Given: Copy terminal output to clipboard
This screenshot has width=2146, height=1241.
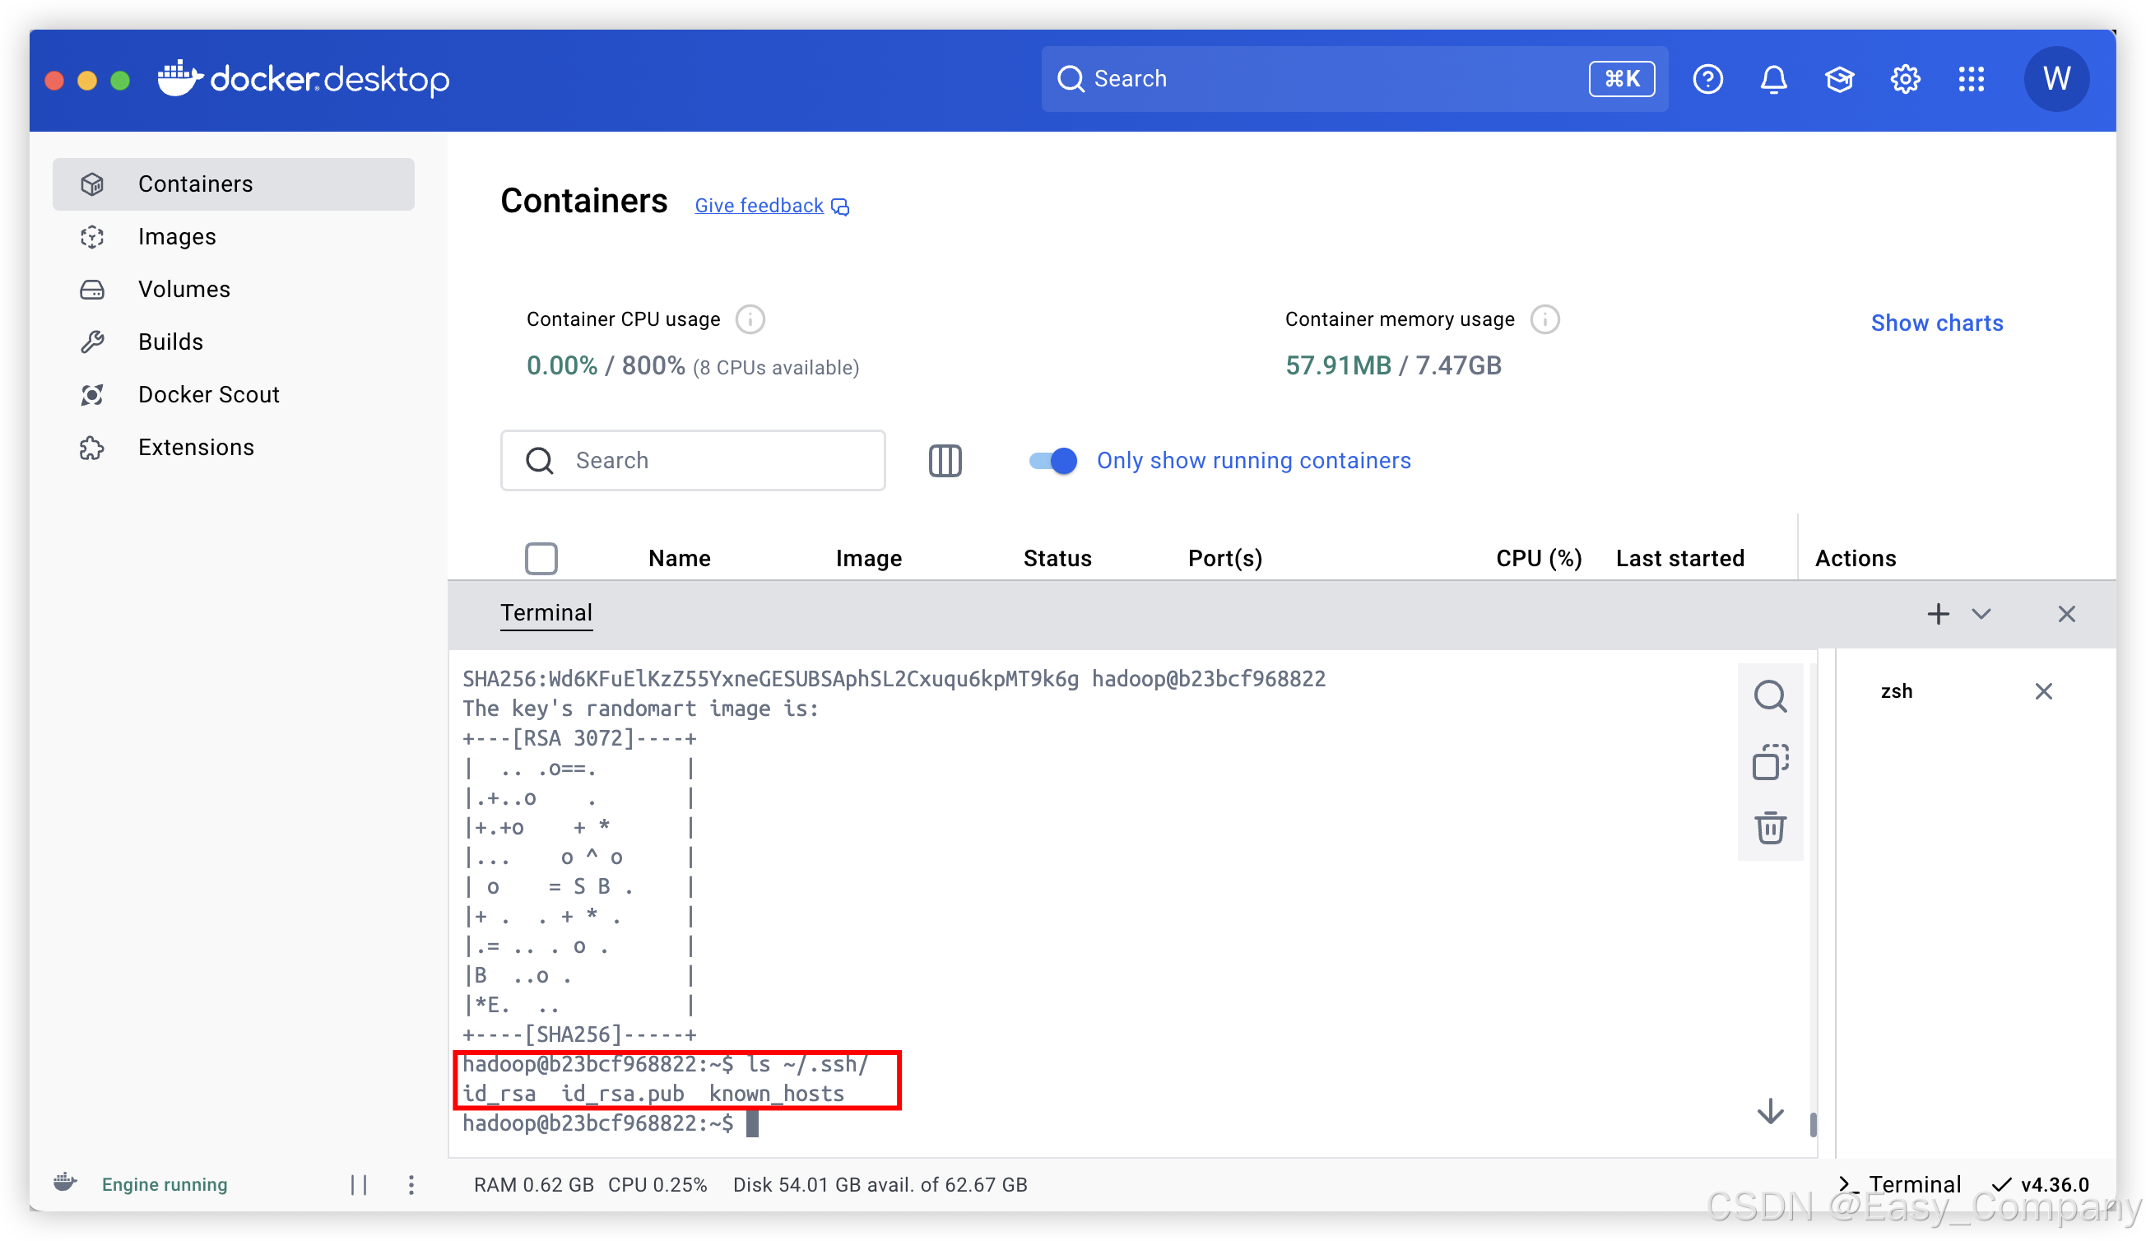Looking at the screenshot, I should pos(1770,761).
